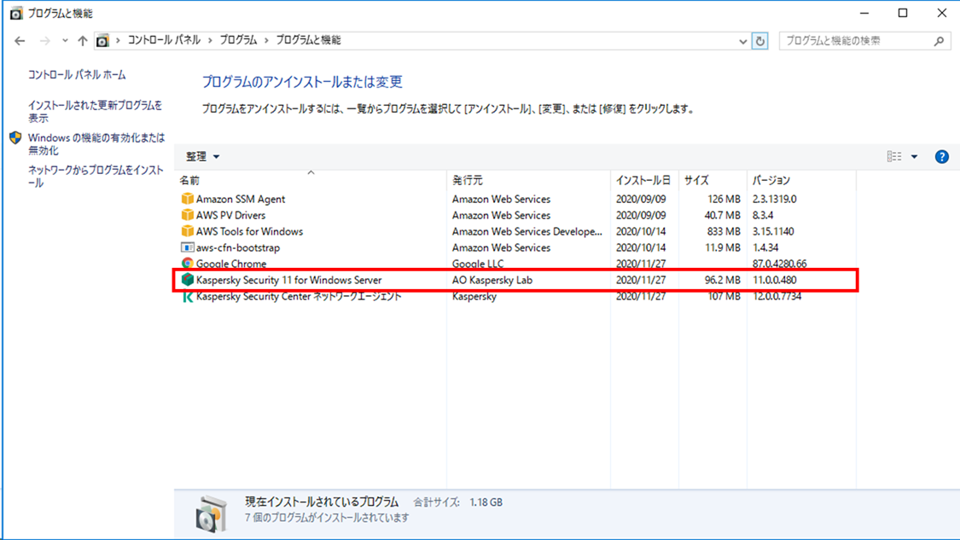Click the Kaspersky Security 11 green icon
Screen dimensions: 960x540
(x=188, y=280)
